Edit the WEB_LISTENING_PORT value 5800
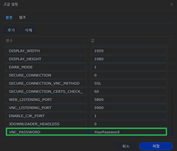 pos(129,100)
